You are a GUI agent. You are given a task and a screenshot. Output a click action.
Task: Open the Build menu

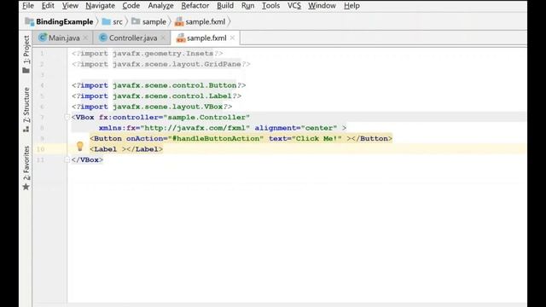click(225, 6)
